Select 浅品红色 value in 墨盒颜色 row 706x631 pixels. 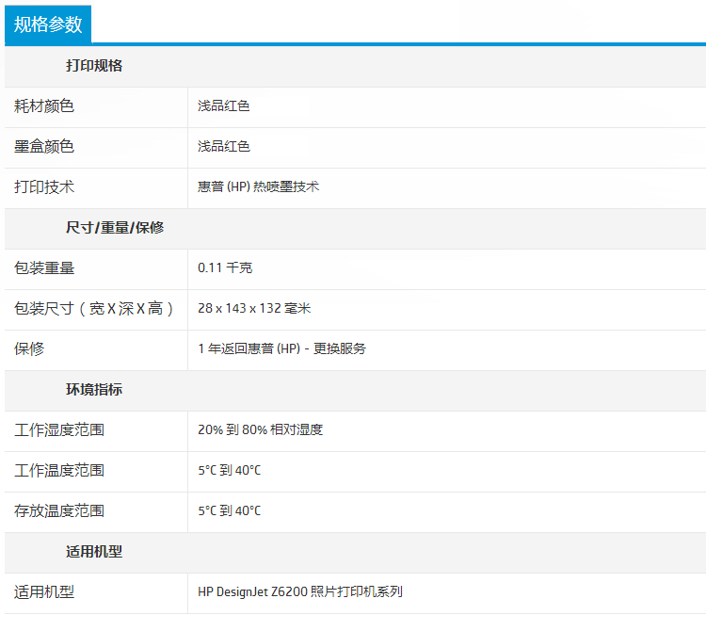coord(224,147)
